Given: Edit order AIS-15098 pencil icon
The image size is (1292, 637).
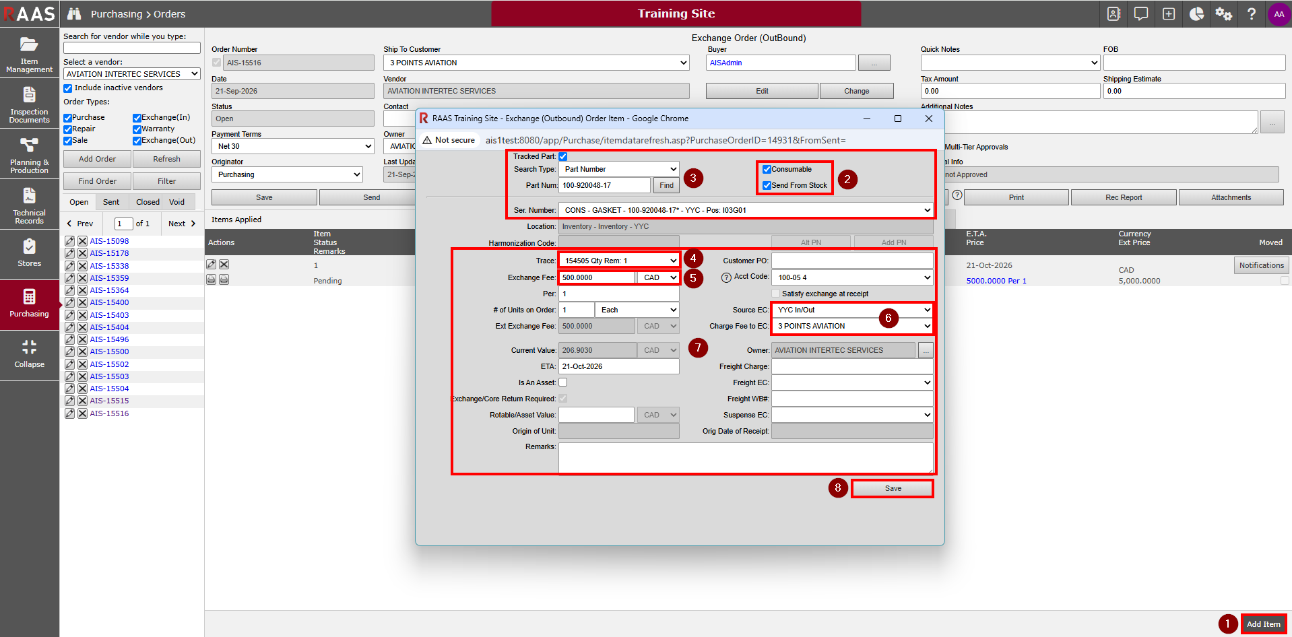Looking at the screenshot, I should [69, 241].
